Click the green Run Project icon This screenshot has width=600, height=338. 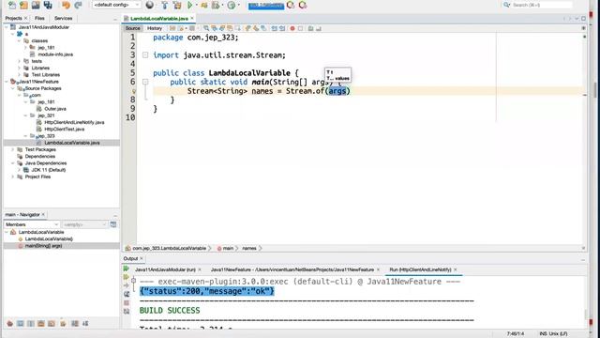click(189, 5)
